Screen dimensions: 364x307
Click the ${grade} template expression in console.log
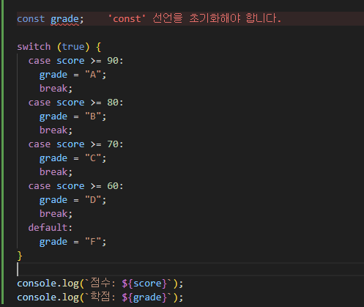pos(144,297)
